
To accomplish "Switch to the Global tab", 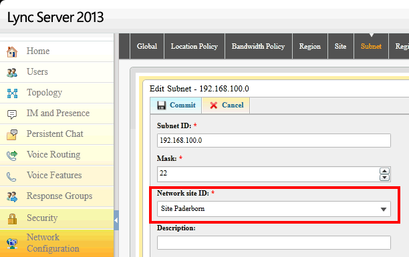I will pyautogui.click(x=147, y=46).
